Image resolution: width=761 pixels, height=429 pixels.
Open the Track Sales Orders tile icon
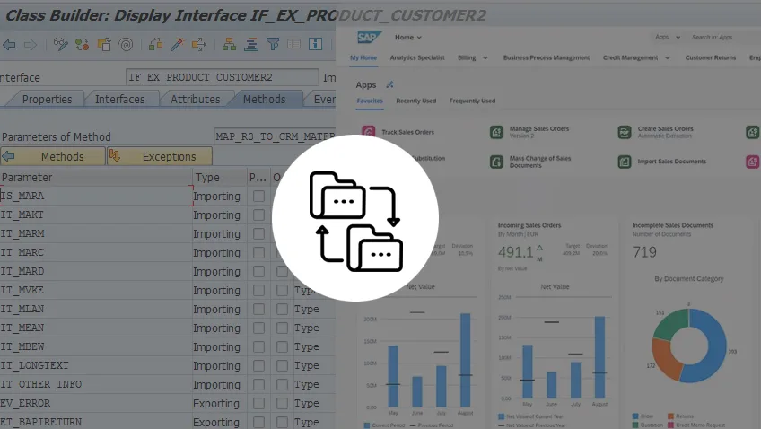(368, 132)
